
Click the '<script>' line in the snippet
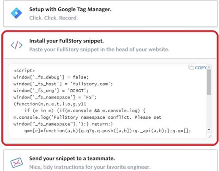(x=24, y=71)
